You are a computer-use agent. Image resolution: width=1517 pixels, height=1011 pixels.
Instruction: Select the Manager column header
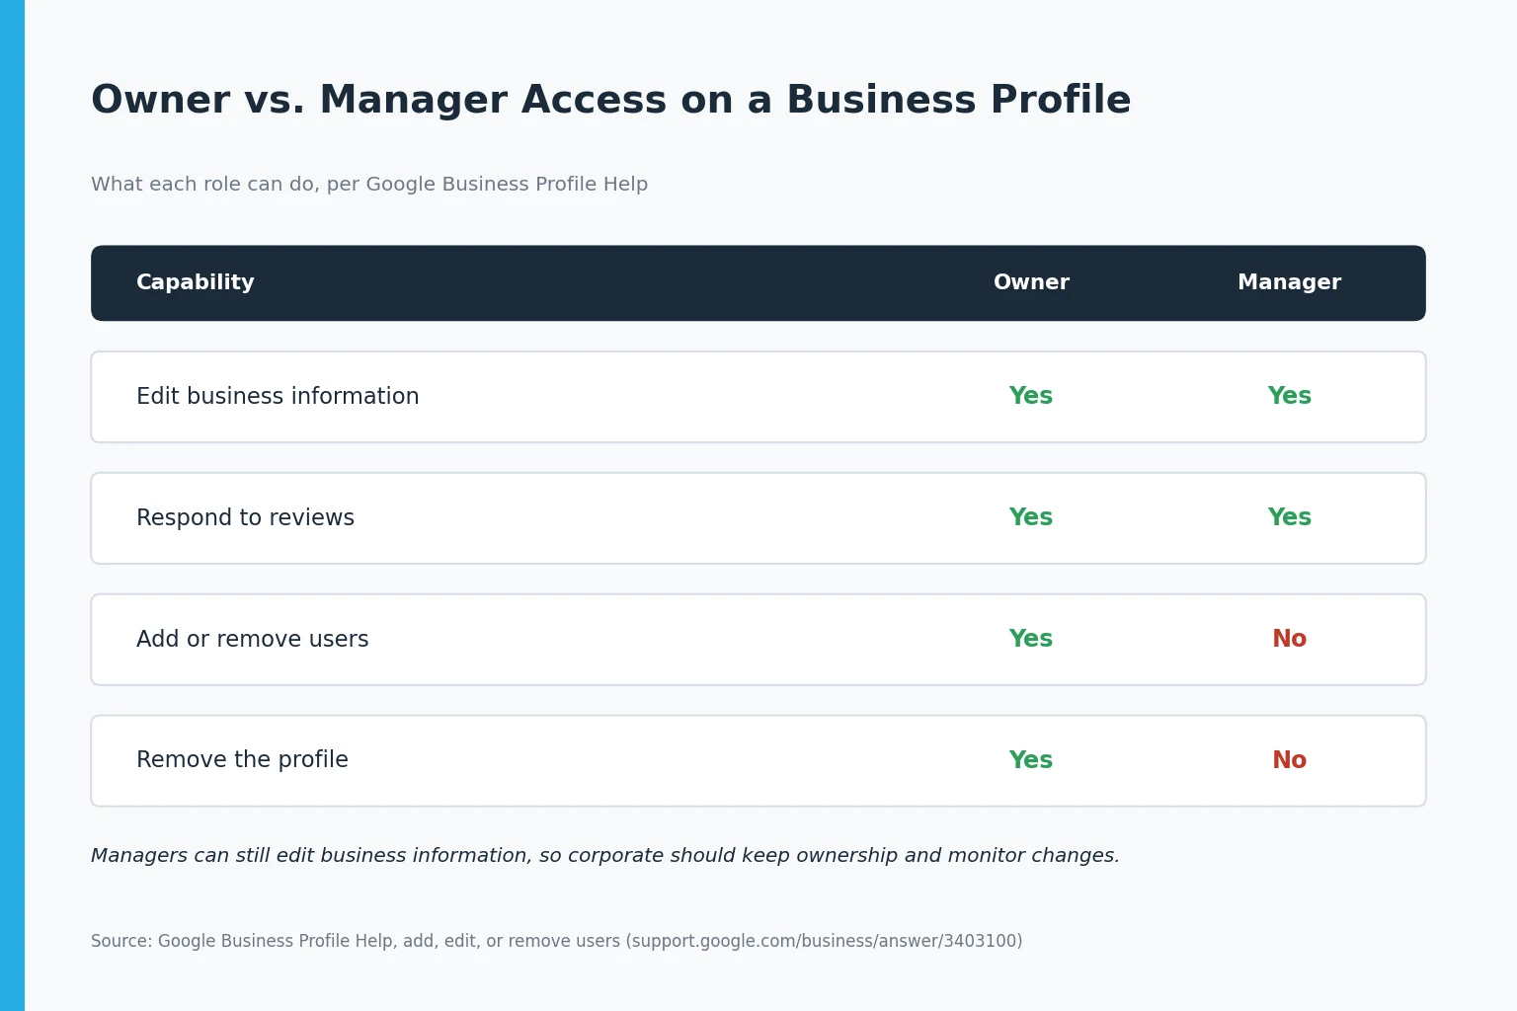1289,282
